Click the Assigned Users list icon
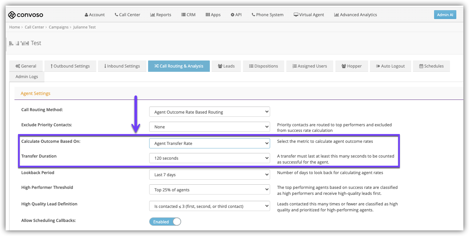The image size is (469, 236). pos(295,66)
